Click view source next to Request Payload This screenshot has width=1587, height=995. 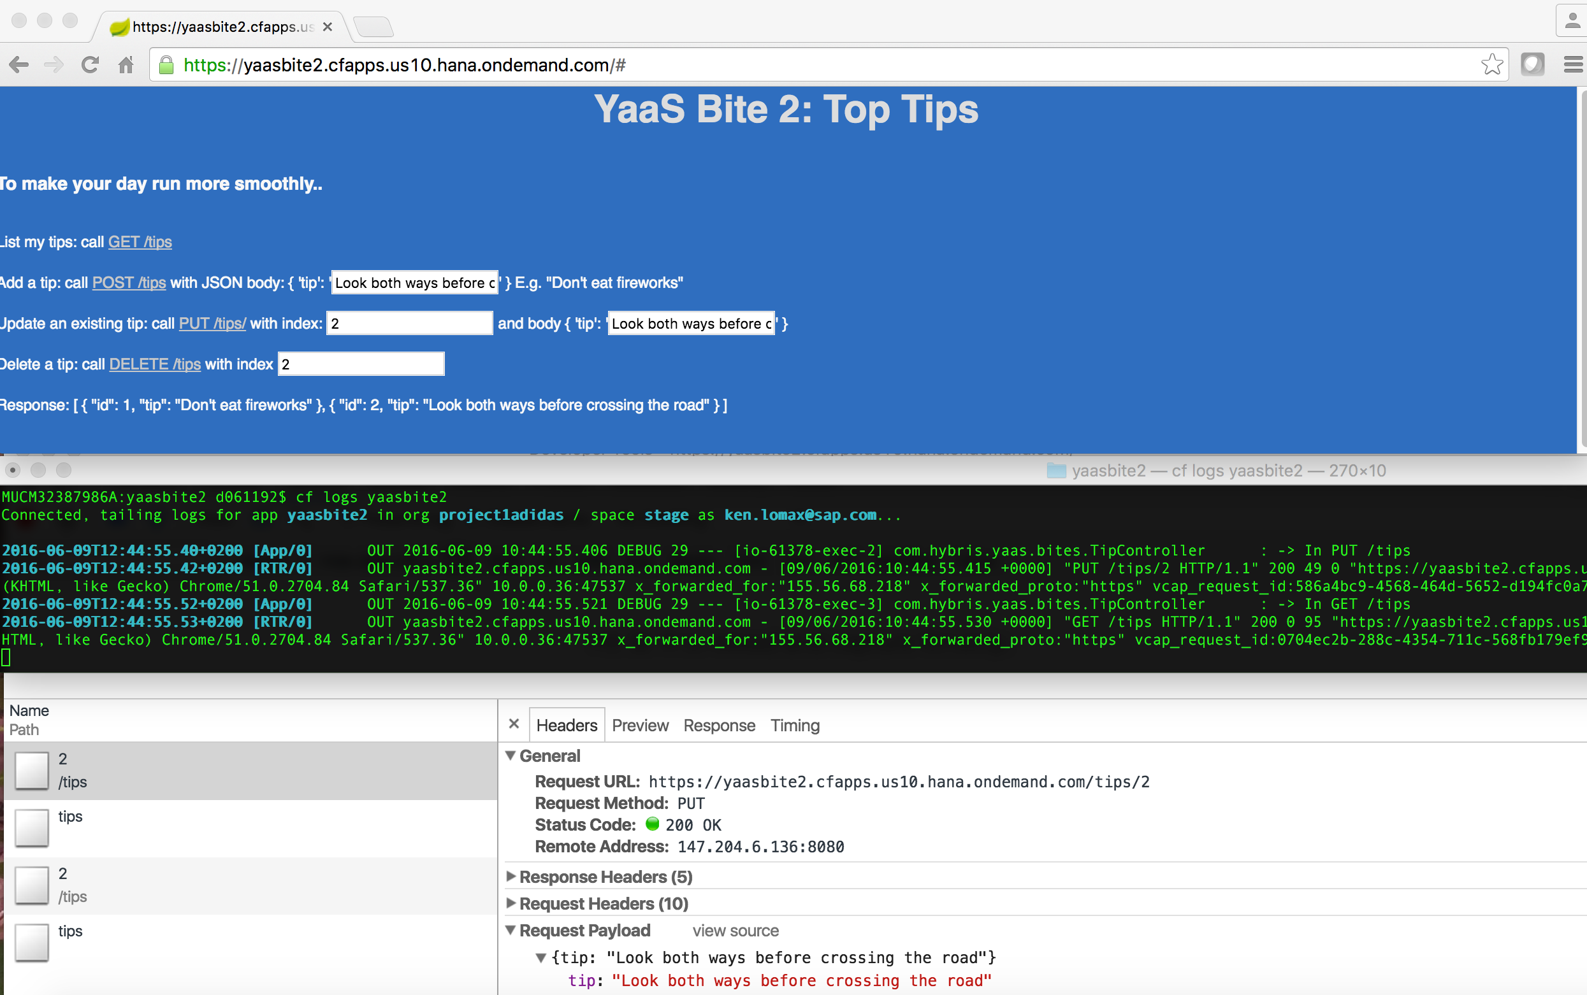[x=736, y=931]
